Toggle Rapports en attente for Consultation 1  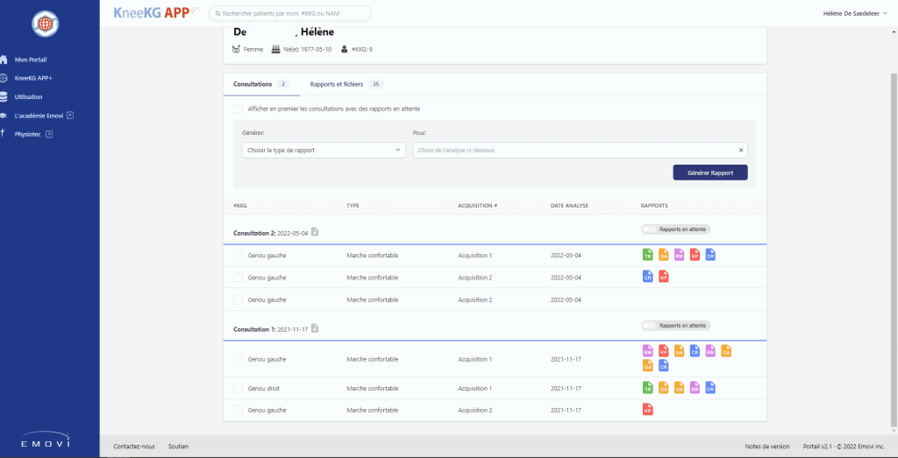(650, 325)
